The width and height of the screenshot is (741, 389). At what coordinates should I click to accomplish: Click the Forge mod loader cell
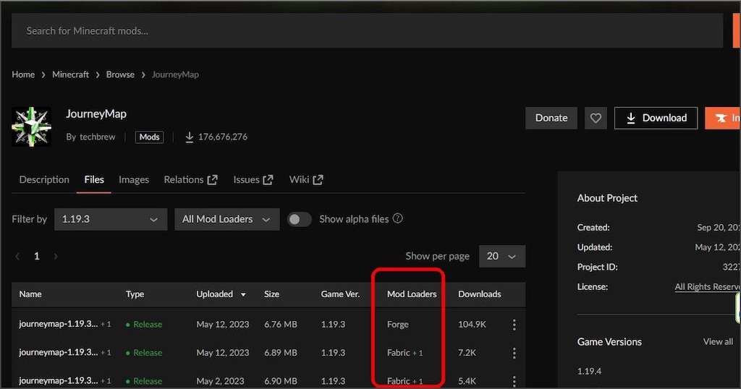398,325
